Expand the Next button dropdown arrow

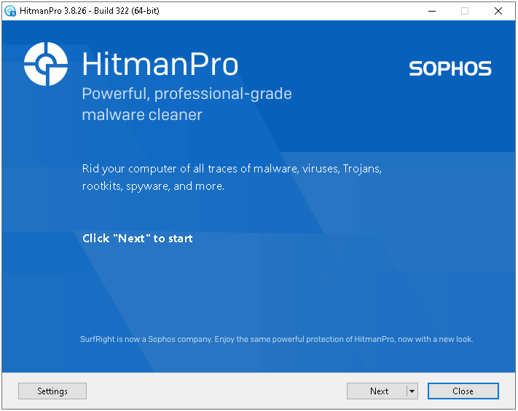pos(412,391)
